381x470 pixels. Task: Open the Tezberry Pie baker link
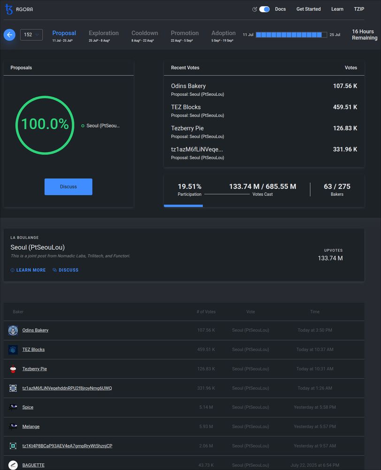tap(34, 369)
